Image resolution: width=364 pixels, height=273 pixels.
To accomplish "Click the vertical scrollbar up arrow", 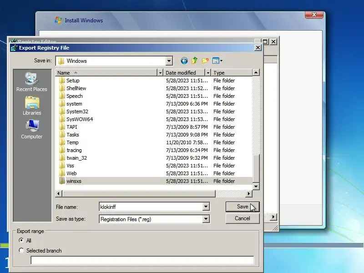I will (256, 73).
